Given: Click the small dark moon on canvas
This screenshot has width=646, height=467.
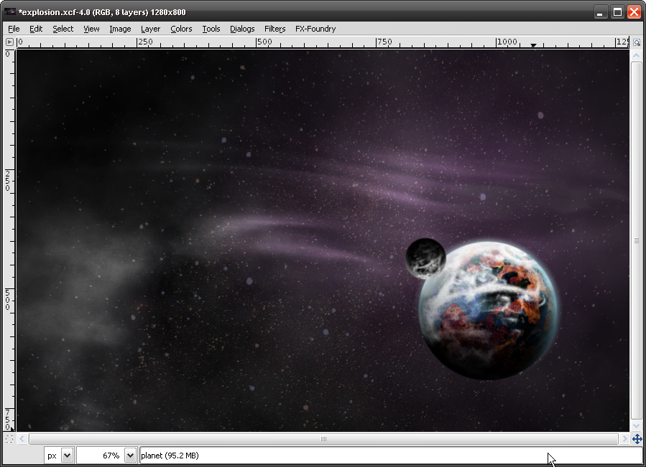Looking at the screenshot, I should [425, 258].
